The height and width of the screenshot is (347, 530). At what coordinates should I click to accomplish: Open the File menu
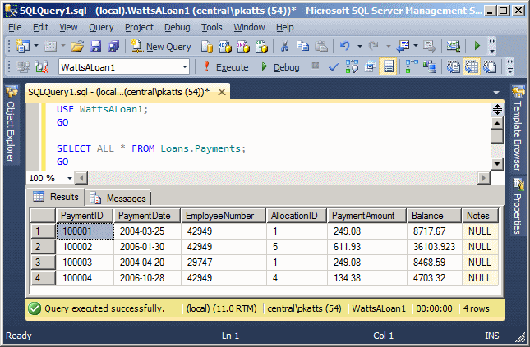coord(15,27)
